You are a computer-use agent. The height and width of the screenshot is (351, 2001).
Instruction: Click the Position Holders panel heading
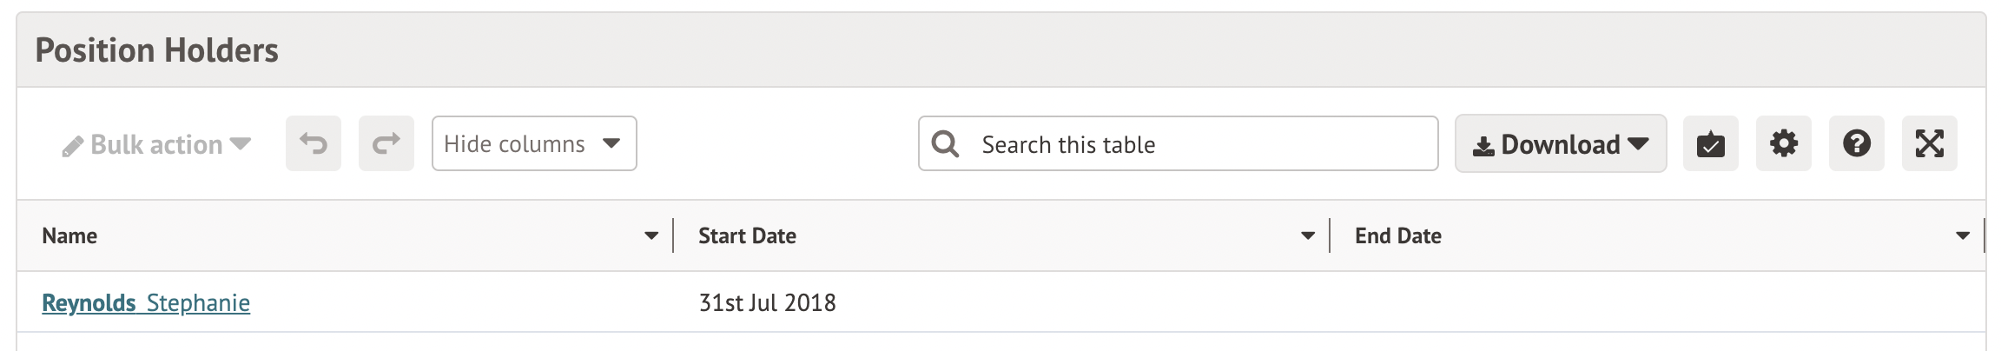[x=157, y=50]
